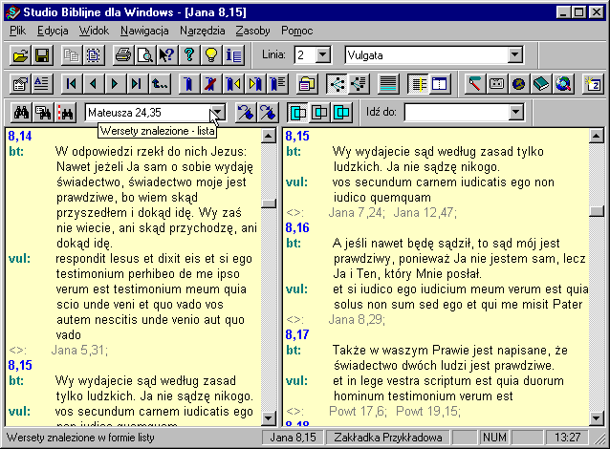Viewport: 610px width, 449px height.
Task: Click the 'Jana 5,31;' cross-reference
Action: 79,351
